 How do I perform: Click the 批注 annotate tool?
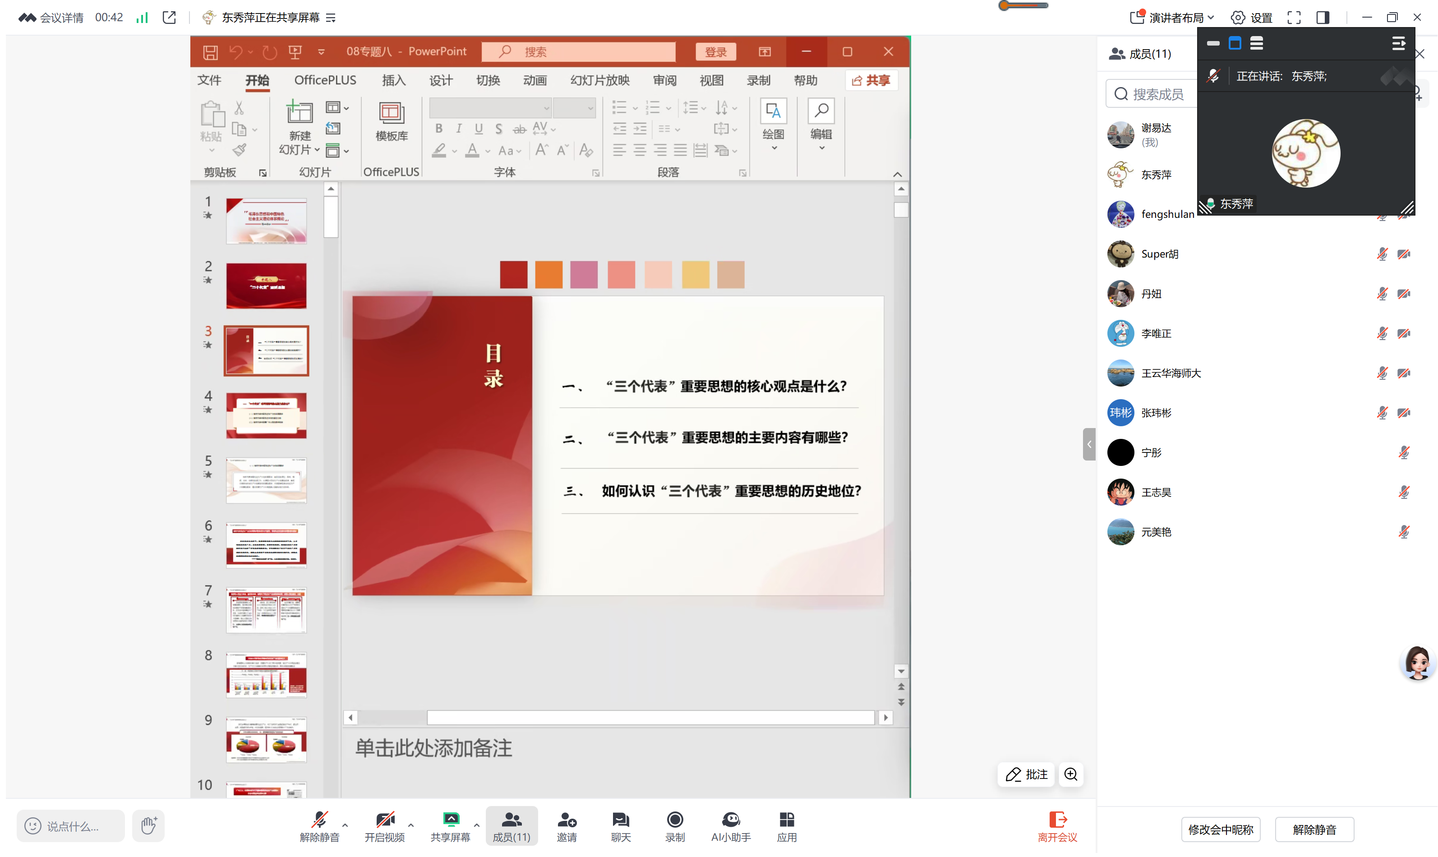coord(1026,775)
